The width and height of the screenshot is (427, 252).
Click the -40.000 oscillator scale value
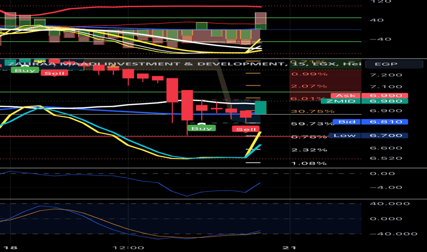pyautogui.click(x=394, y=234)
